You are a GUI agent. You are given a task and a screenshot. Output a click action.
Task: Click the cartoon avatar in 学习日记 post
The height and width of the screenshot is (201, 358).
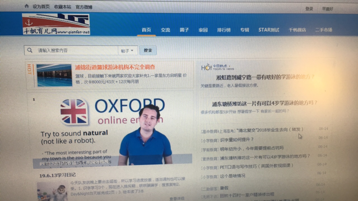point(52,191)
